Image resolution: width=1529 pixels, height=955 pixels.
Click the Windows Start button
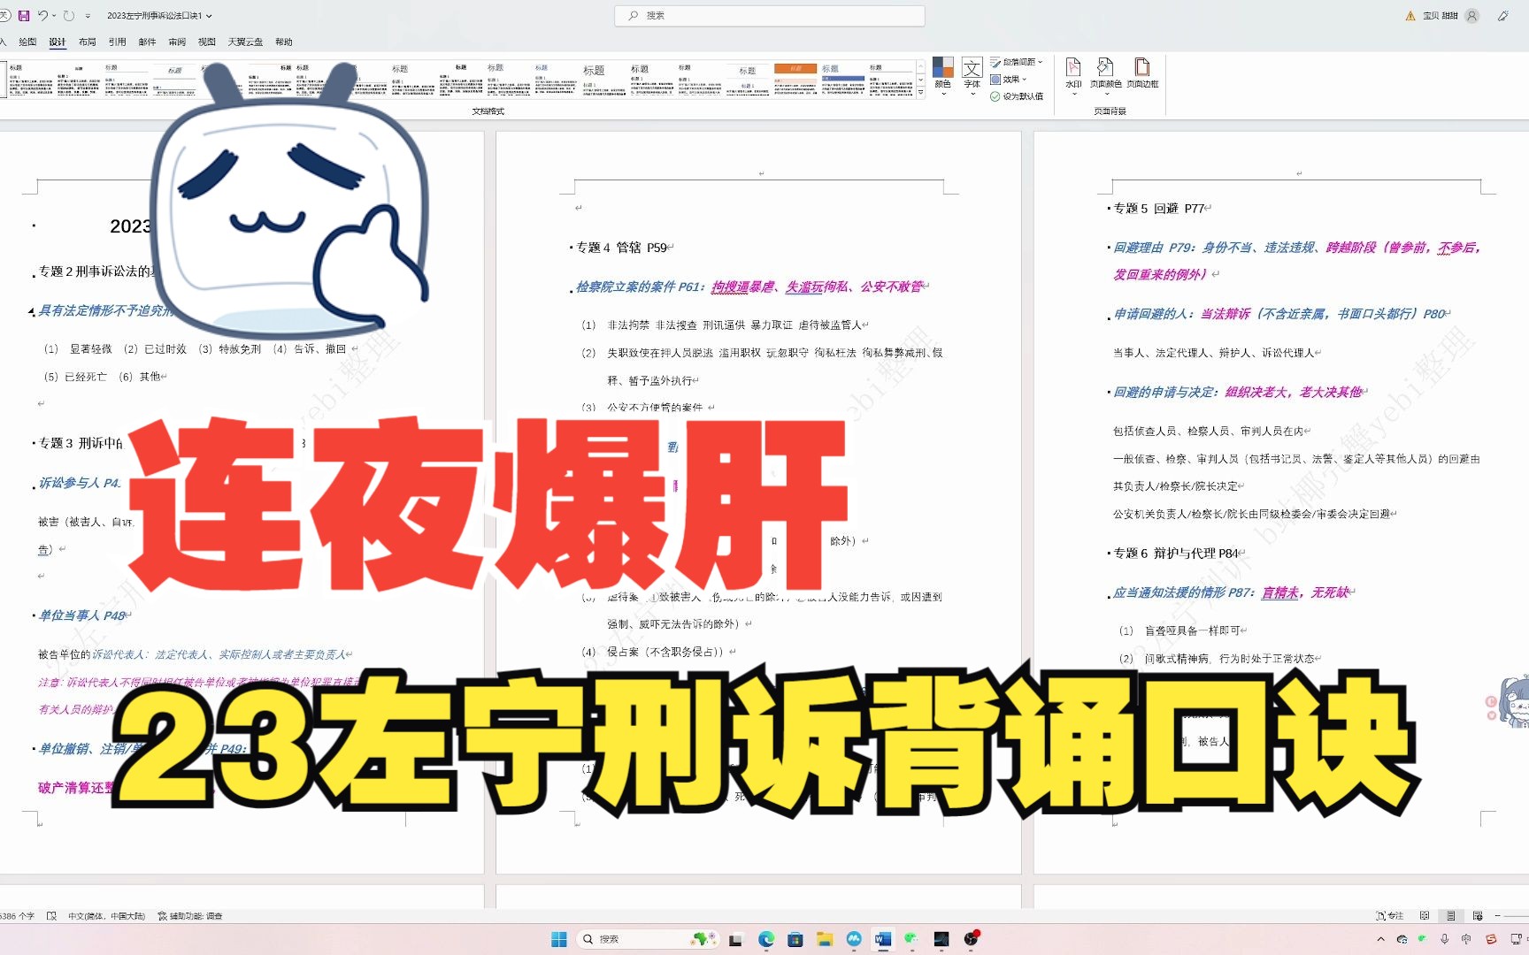click(559, 939)
